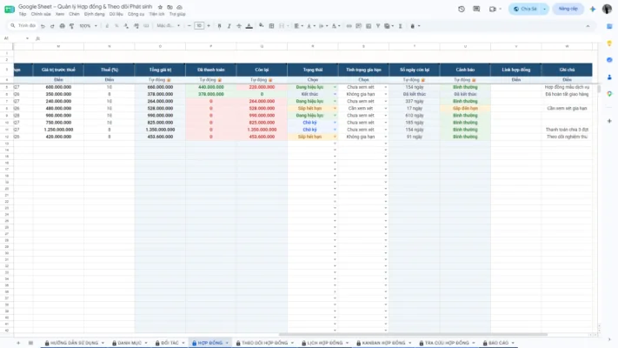Screen dimensions: 618x348
Task: Click the Gemini sparkle icon
Action: point(593,9)
